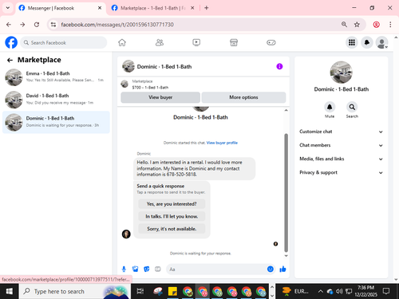399x299 pixels.
Task: Open the taskbar volume speaker icon
Action: (339, 291)
